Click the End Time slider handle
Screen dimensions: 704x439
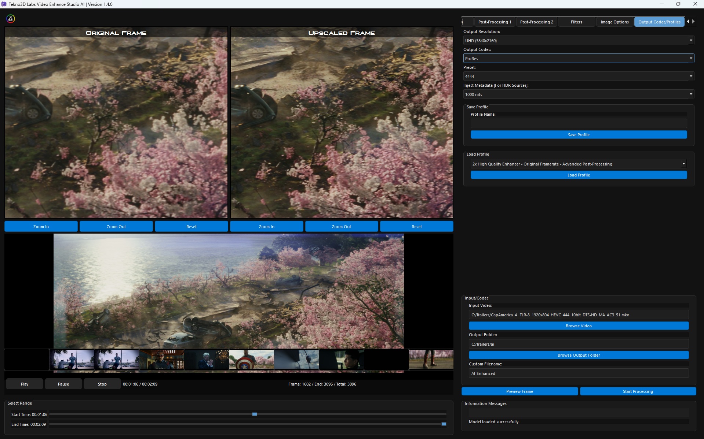click(x=444, y=424)
